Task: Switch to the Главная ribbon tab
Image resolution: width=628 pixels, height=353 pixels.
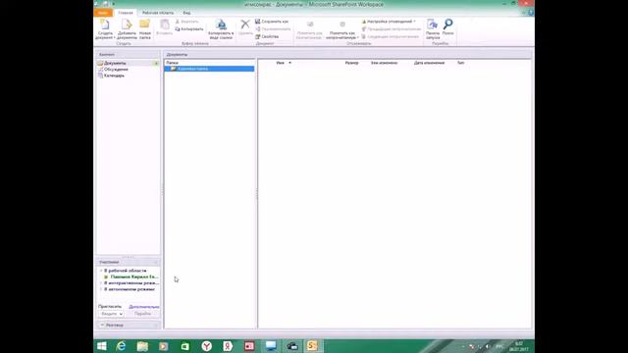Action: 126,13
